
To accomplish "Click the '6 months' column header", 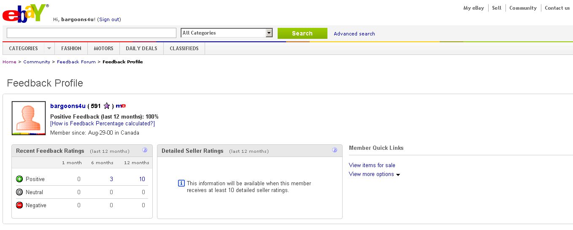I will 102,162.
